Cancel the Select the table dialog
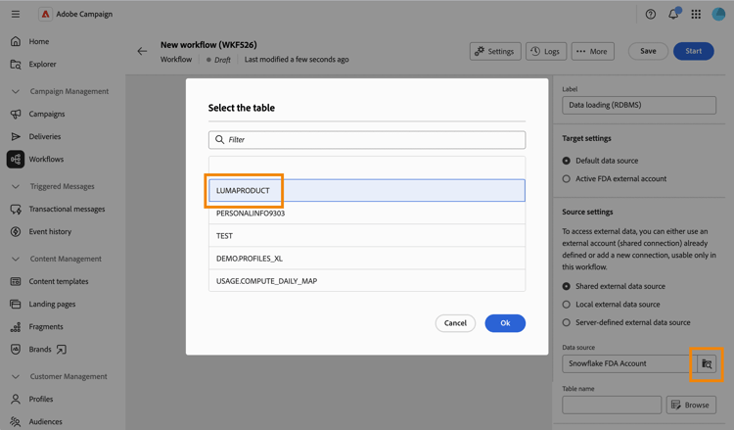 pyautogui.click(x=455, y=323)
